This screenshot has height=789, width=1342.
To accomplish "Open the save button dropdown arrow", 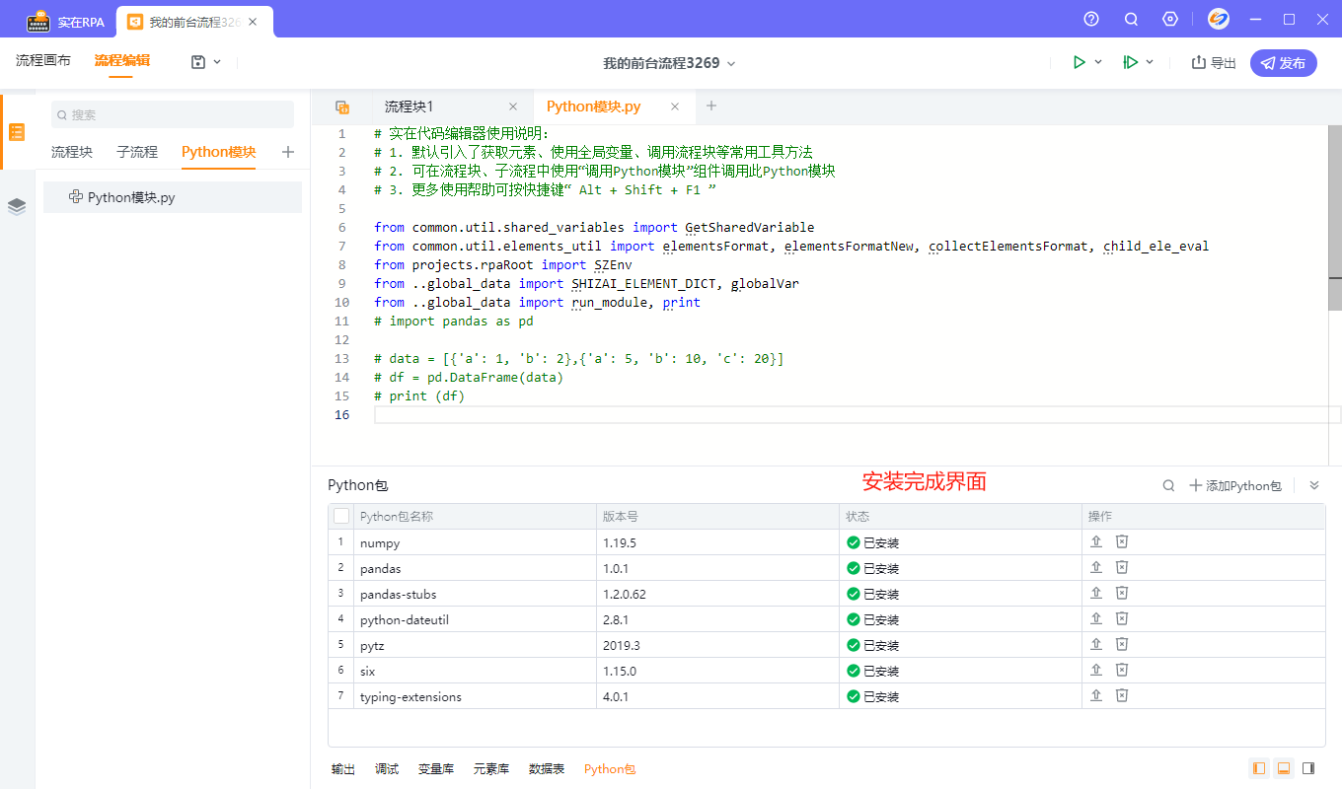I will [x=219, y=61].
